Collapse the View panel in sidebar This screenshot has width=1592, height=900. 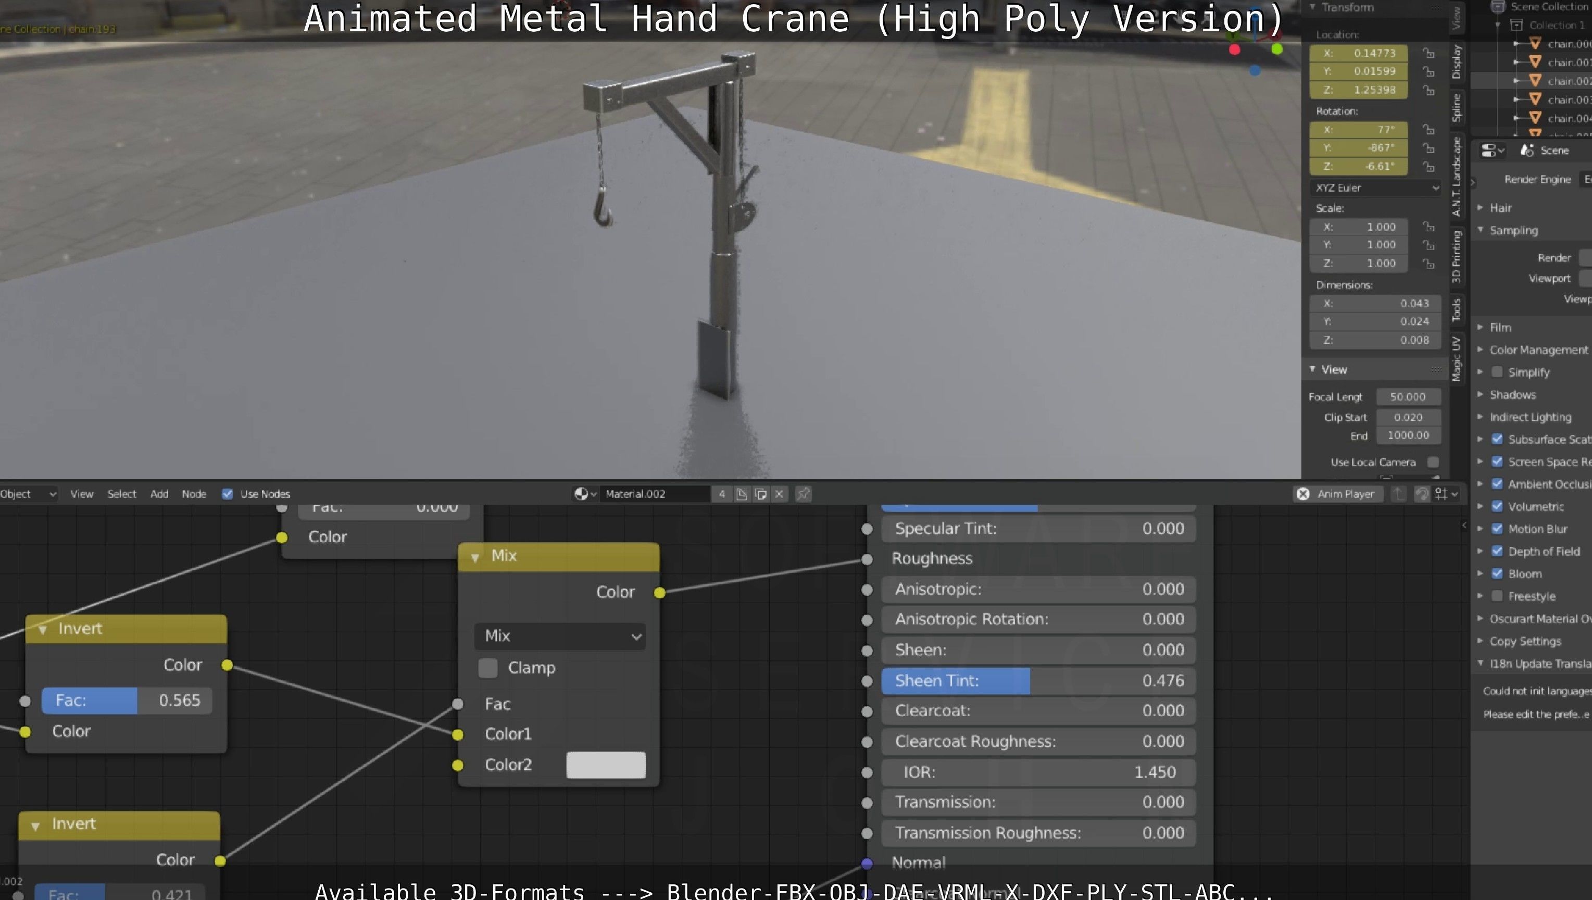(1312, 369)
